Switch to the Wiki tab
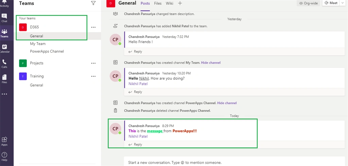The width and height of the screenshot is (348, 166). click(x=169, y=3)
